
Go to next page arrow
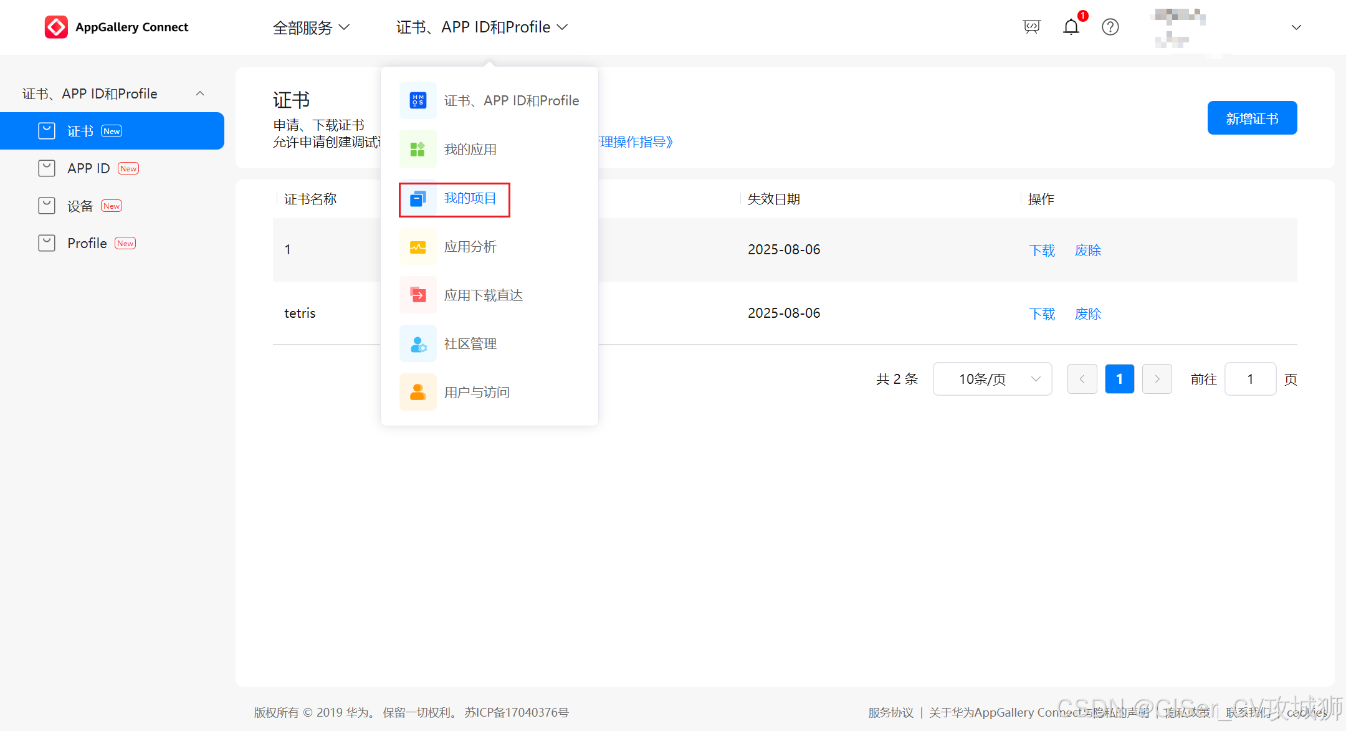click(1157, 379)
